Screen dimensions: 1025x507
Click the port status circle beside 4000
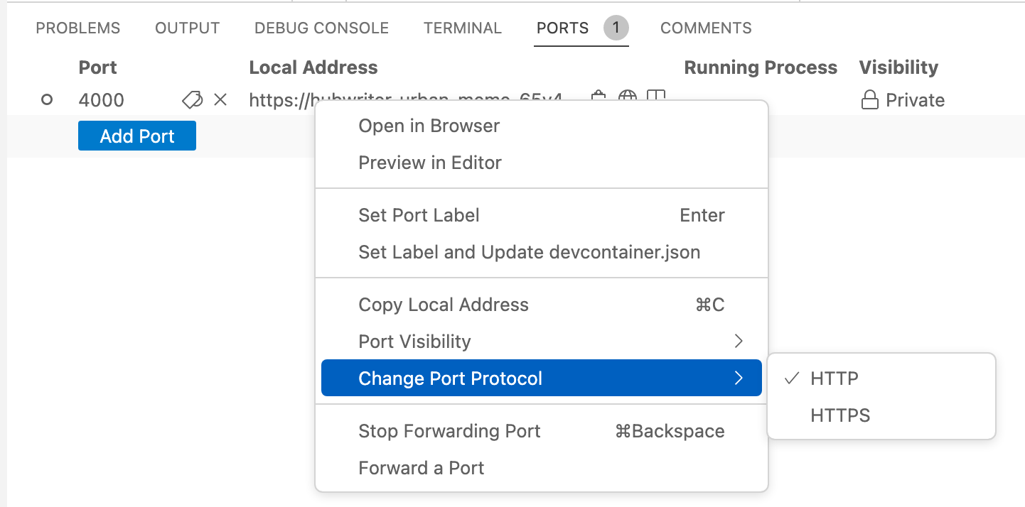[47, 99]
